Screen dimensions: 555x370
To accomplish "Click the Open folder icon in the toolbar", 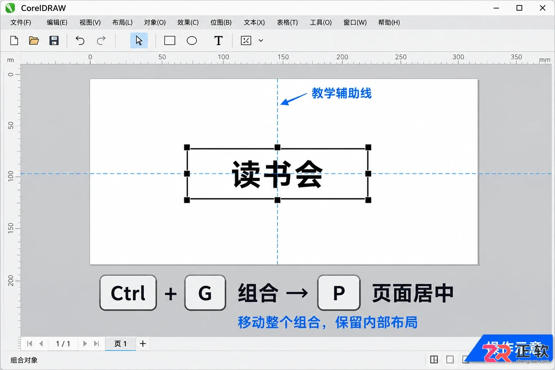I will click(34, 40).
